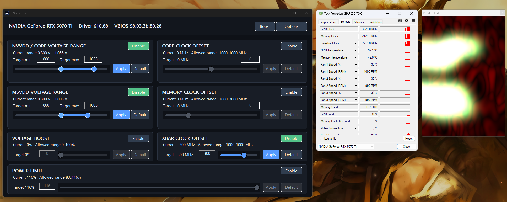Open the Fan 2 Speed (RPM) dropdown
Image resolution: width=507 pixels, height=202 pixels.
point(356,86)
